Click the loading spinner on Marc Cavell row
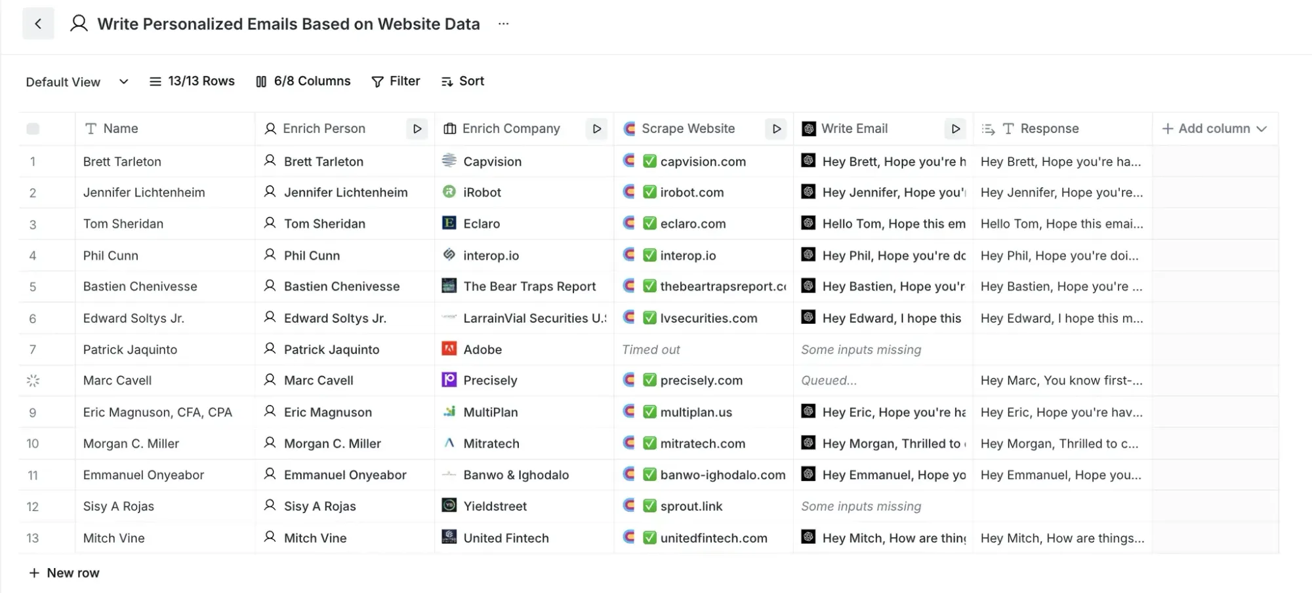 (x=33, y=381)
